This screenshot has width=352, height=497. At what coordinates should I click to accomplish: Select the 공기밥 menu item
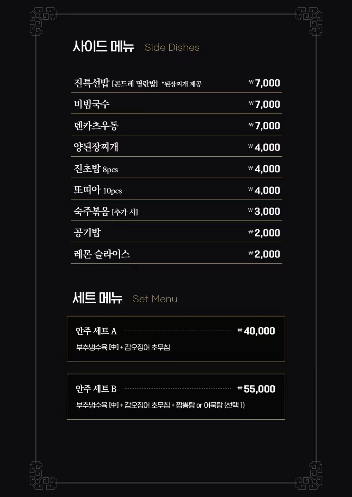pyautogui.click(x=87, y=233)
